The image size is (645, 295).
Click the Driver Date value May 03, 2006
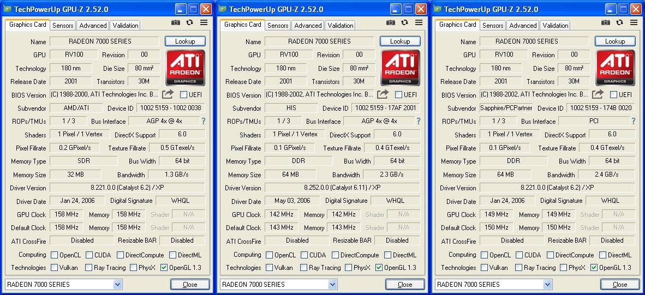point(291,201)
